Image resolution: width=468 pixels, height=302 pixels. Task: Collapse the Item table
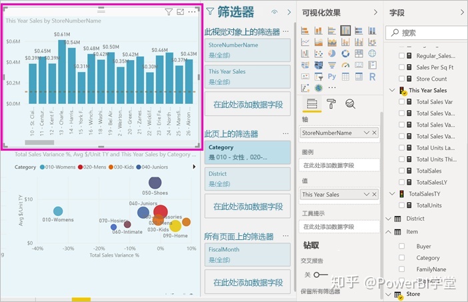388,232
